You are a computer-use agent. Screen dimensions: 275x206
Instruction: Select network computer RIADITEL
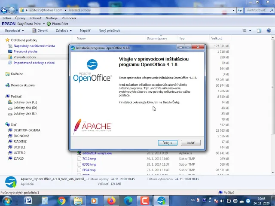[x=20, y=142]
